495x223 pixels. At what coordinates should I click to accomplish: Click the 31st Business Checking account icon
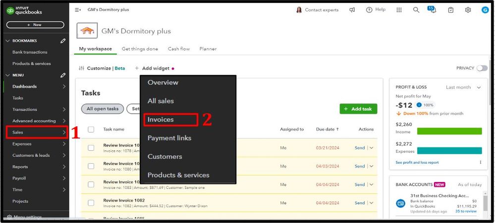point(401,203)
